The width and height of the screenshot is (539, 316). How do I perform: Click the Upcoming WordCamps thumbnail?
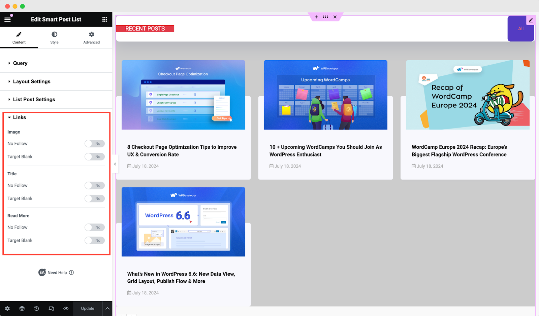coord(325,95)
